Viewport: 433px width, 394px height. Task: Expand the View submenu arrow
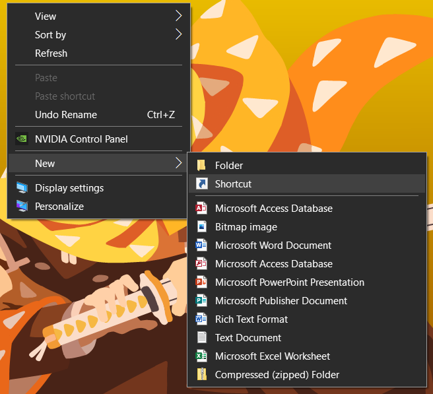pos(179,16)
